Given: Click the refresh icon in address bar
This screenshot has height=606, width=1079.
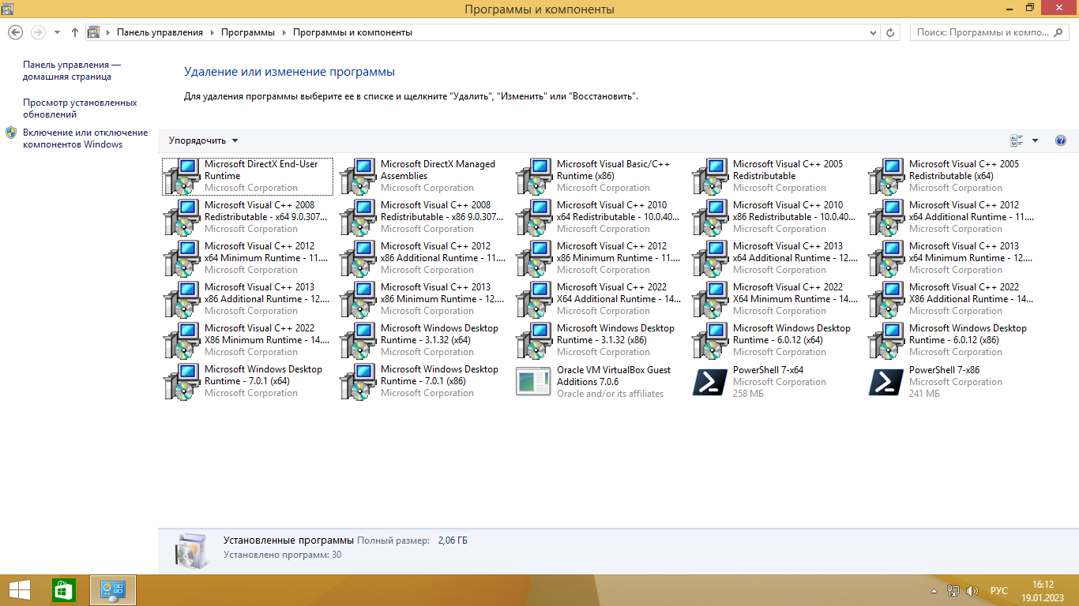Looking at the screenshot, I should pyautogui.click(x=891, y=32).
